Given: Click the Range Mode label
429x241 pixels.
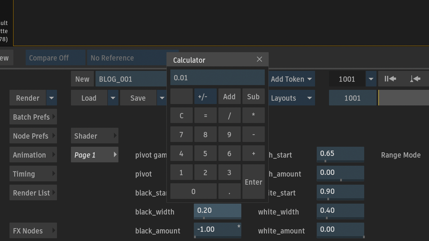Looking at the screenshot, I should [401, 155].
